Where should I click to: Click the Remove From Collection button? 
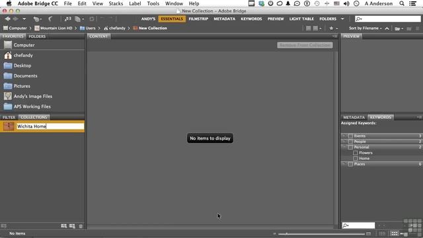305,45
